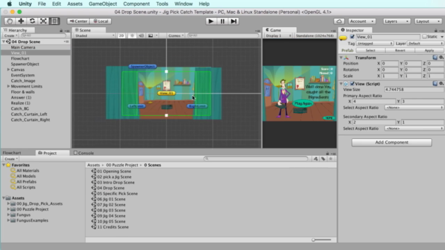Open Transform component help icon

(x=435, y=58)
